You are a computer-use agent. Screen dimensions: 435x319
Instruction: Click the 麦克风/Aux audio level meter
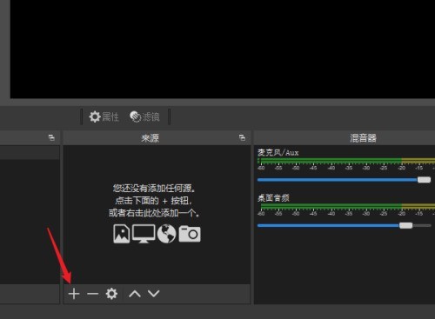pos(346,161)
